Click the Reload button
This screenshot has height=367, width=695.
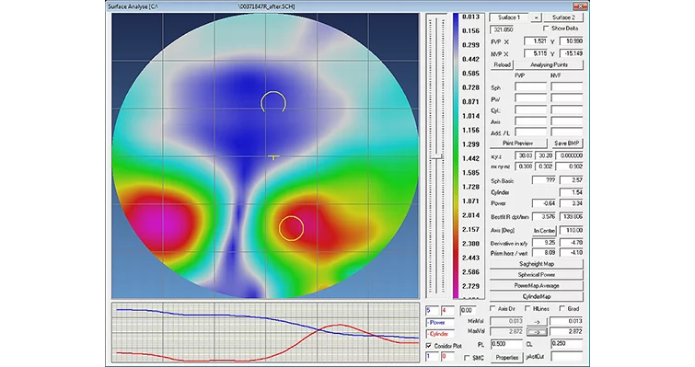point(503,64)
